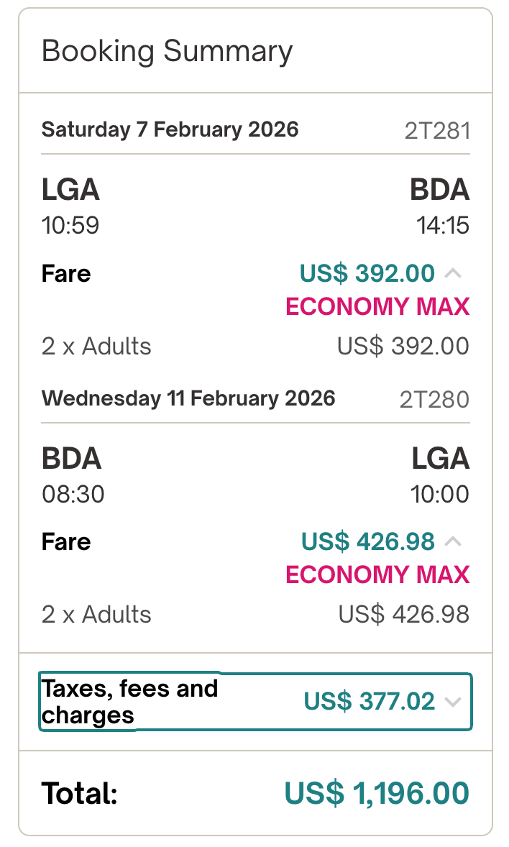The image size is (509, 847).
Task: Click the outbound LGA departure code
Action: coord(70,191)
